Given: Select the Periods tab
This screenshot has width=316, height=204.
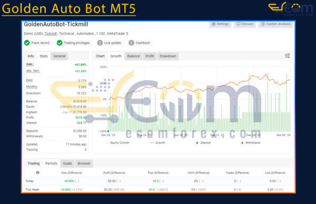Looking at the screenshot, I should click(x=51, y=163).
